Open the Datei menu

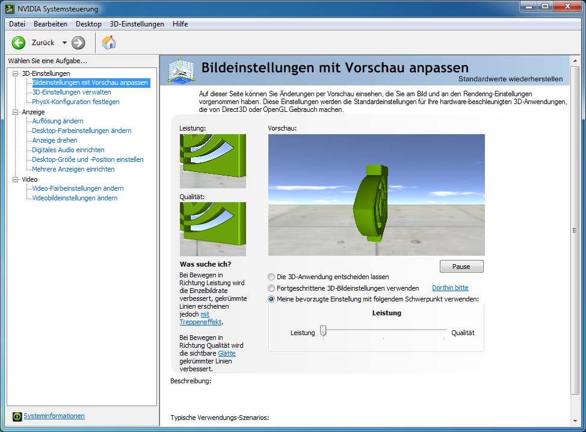[17, 24]
